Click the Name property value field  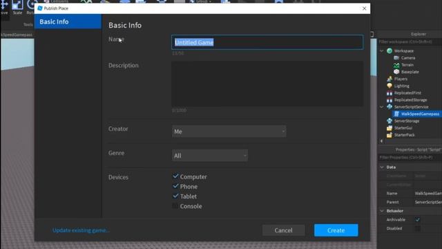click(x=427, y=194)
